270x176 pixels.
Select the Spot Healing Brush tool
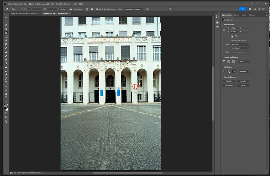click(6, 44)
